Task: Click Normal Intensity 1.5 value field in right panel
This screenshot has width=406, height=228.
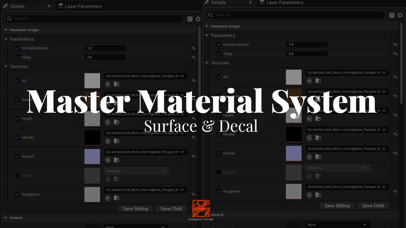Action: pos(307,45)
